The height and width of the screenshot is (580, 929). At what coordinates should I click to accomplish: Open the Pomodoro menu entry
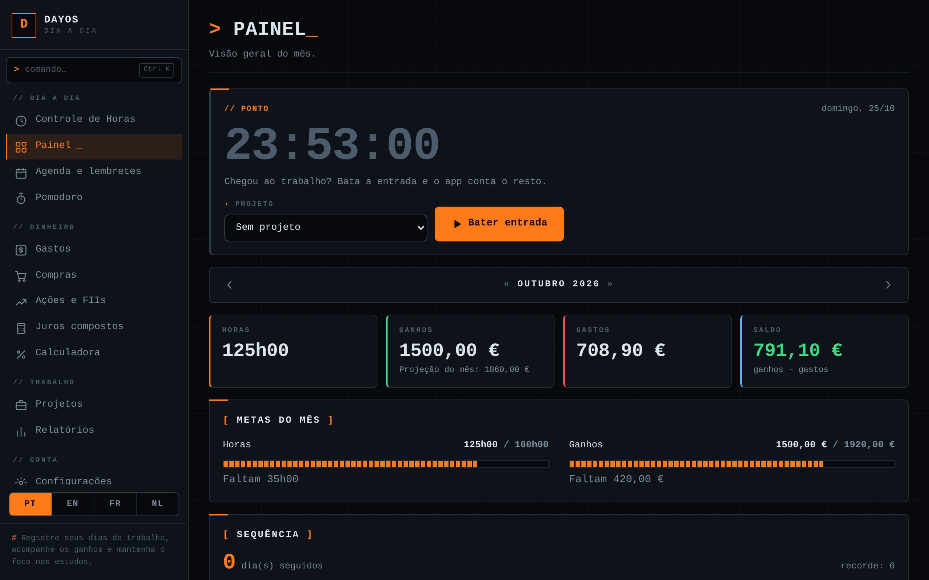[94, 199]
